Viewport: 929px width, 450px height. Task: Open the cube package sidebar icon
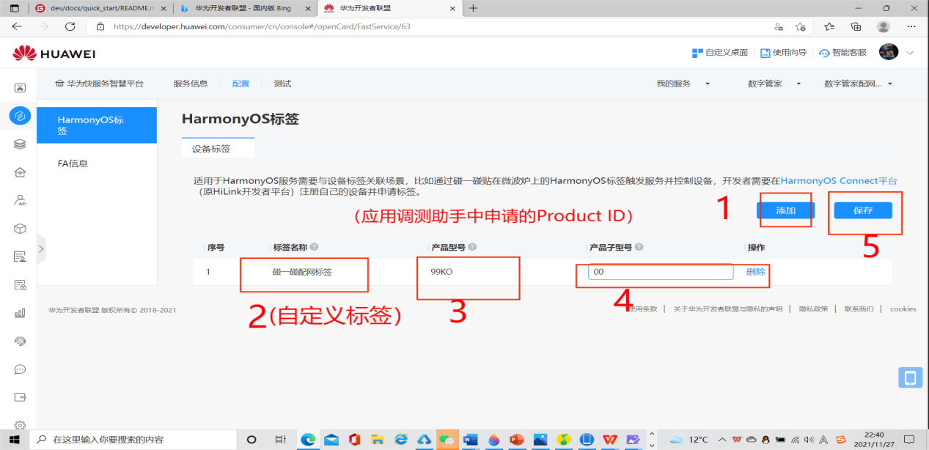tap(20, 229)
